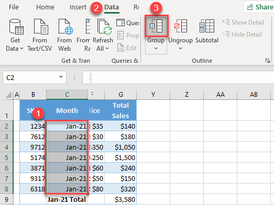This screenshot has width=274, height=205.
Task: Open the Outline dialog launcher
Action: coord(268,61)
